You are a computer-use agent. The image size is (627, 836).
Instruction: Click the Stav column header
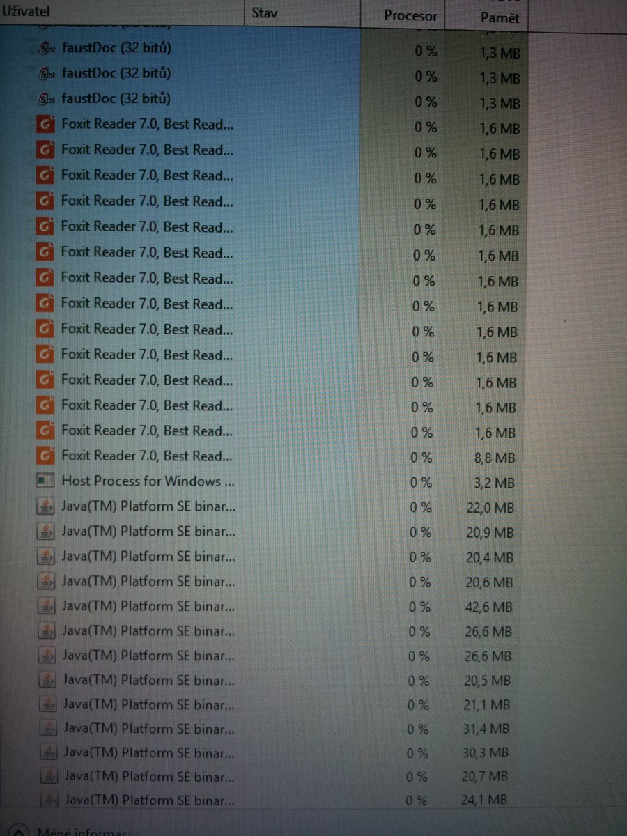tap(265, 13)
